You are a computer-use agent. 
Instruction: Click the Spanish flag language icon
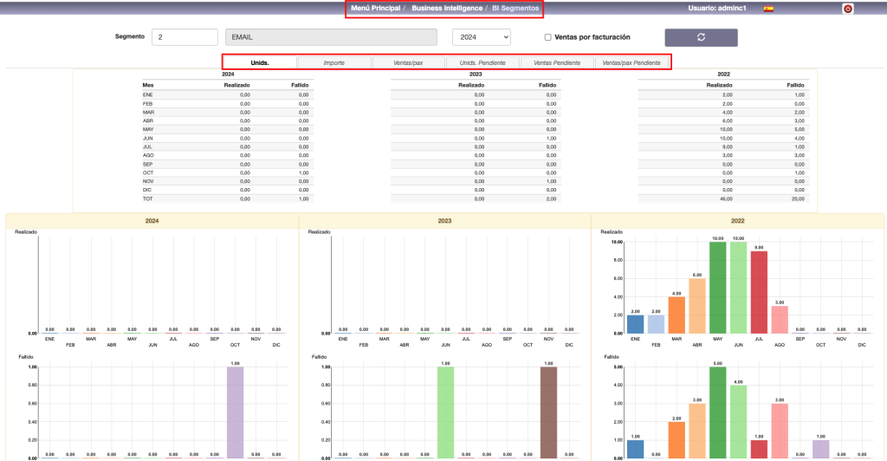[x=768, y=9]
